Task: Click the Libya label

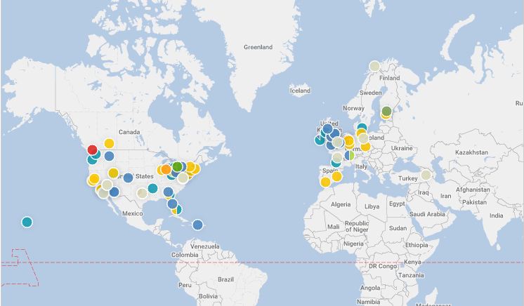Action: tap(372, 206)
